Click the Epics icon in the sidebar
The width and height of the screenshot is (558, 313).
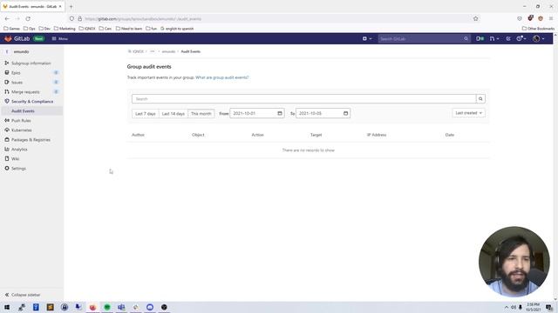7,72
